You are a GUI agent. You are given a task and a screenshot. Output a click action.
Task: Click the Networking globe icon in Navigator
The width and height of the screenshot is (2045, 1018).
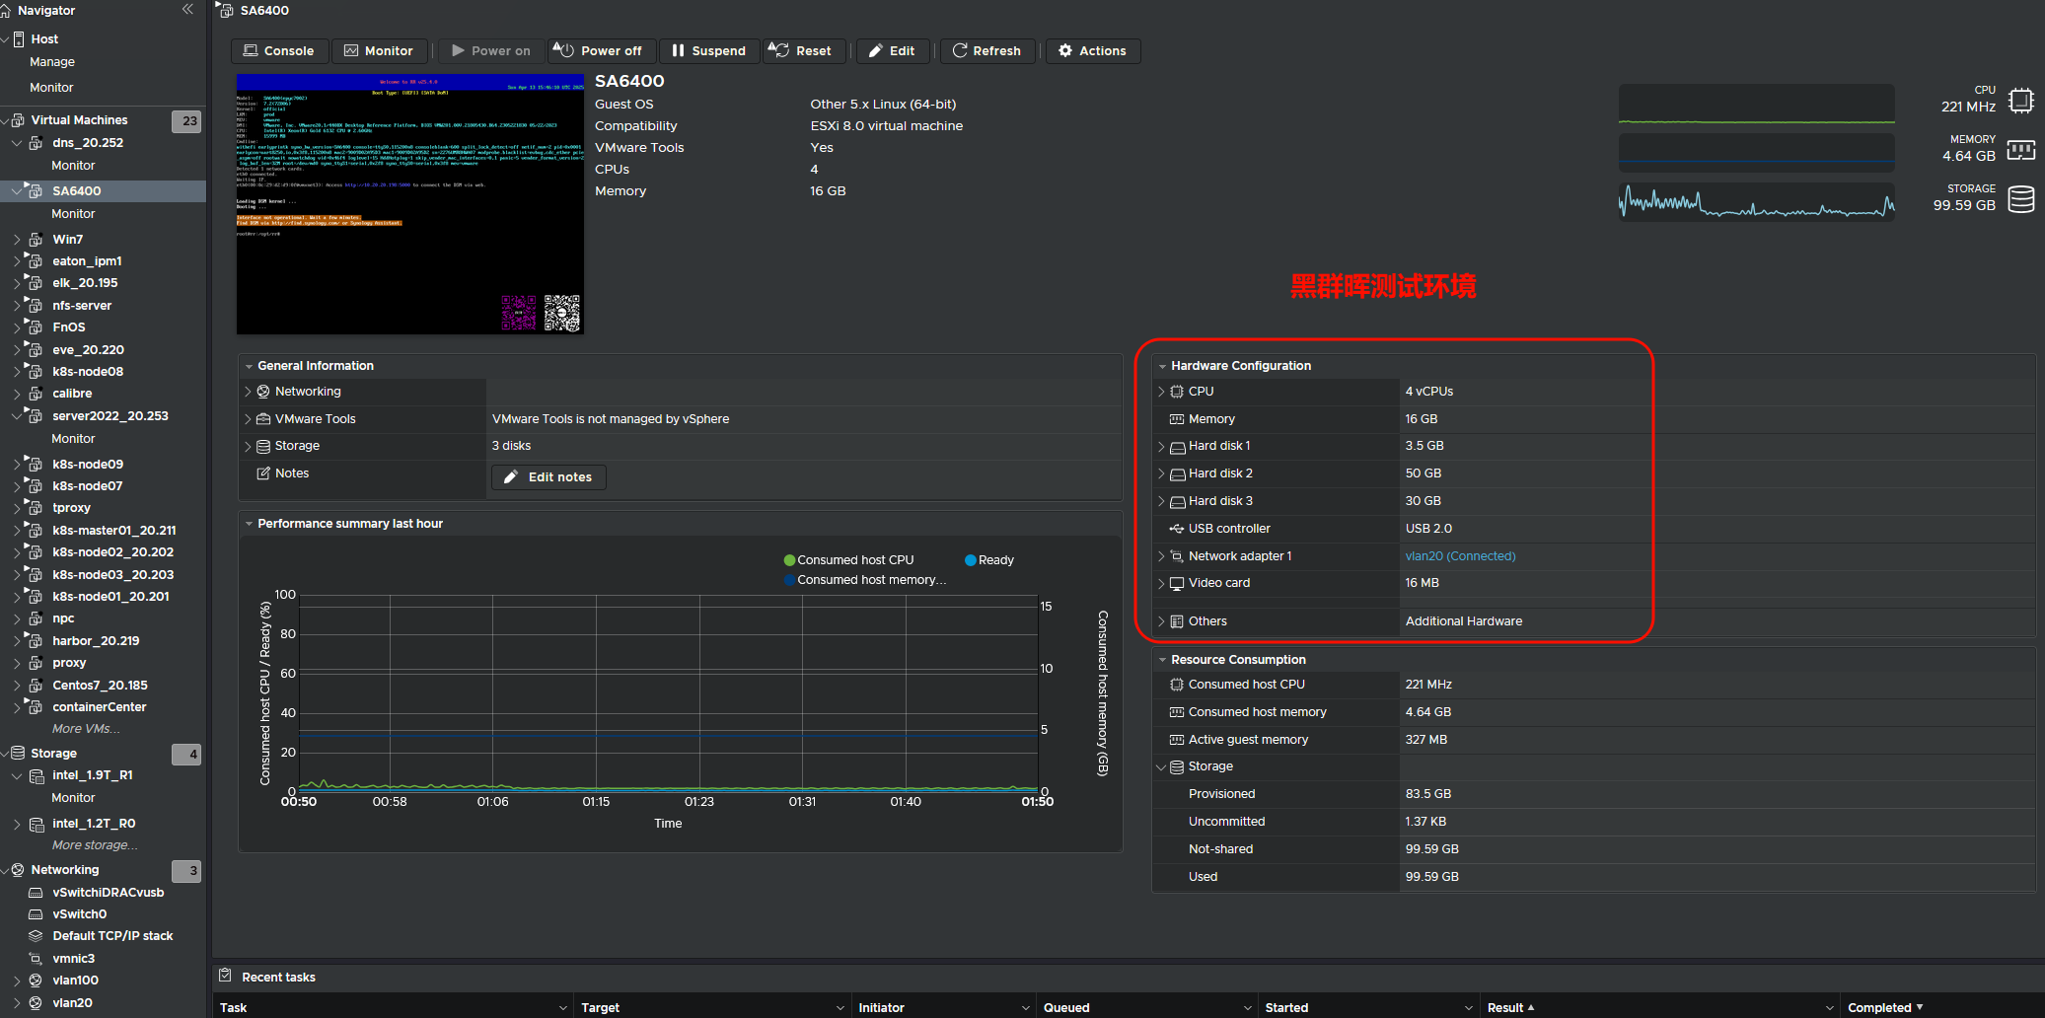click(18, 870)
